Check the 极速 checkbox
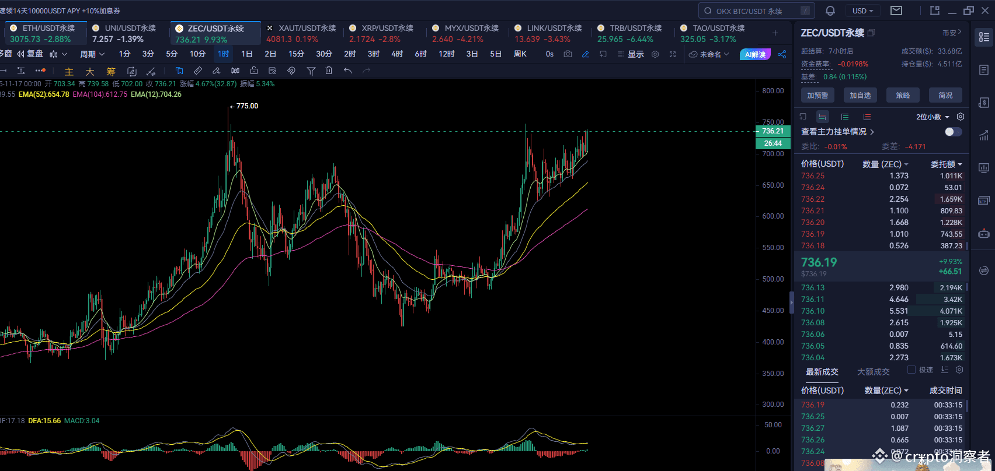 point(911,370)
